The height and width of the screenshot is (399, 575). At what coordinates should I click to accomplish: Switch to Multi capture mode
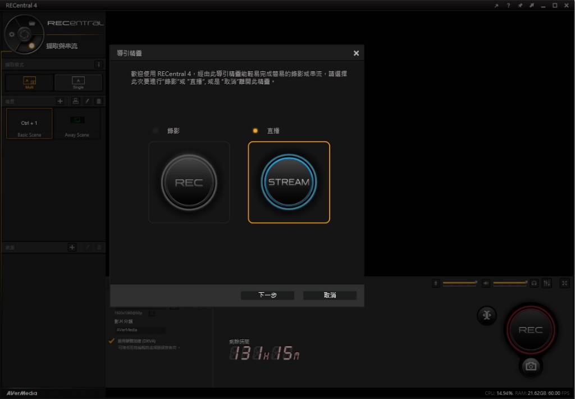pos(29,82)
